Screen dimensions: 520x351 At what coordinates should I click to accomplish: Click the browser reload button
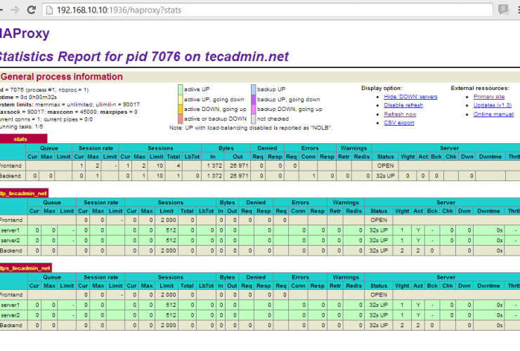click(x=32, y=10)
